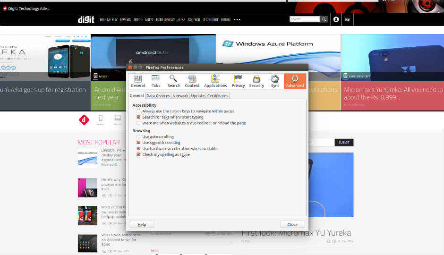Toggle 'Check my spelling as I type'
Screen dimensions: 444x255
(x=138, y=154)
